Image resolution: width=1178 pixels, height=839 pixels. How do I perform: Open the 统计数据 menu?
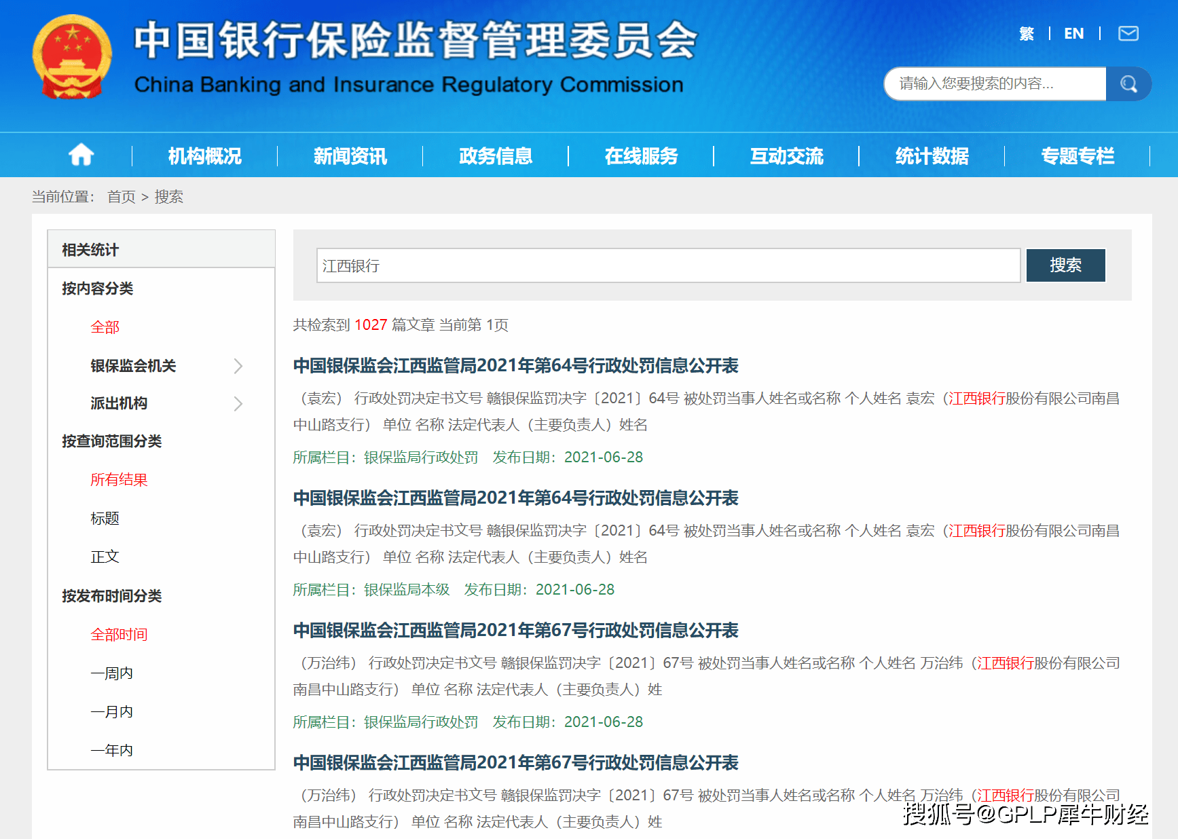pyautogui.click(x=932, y=156)
